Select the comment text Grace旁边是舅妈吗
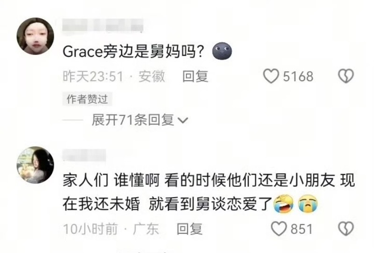This screenshot has height=253, width=374. [x=133, y=51]
